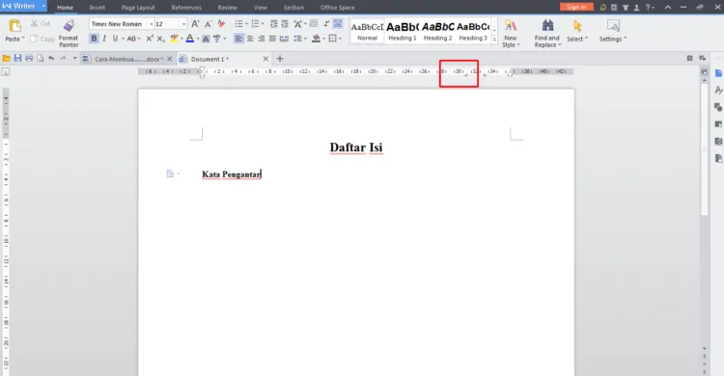Apply distributed alignment
Viewport: 724px width, 376px height.
(284, 39)
